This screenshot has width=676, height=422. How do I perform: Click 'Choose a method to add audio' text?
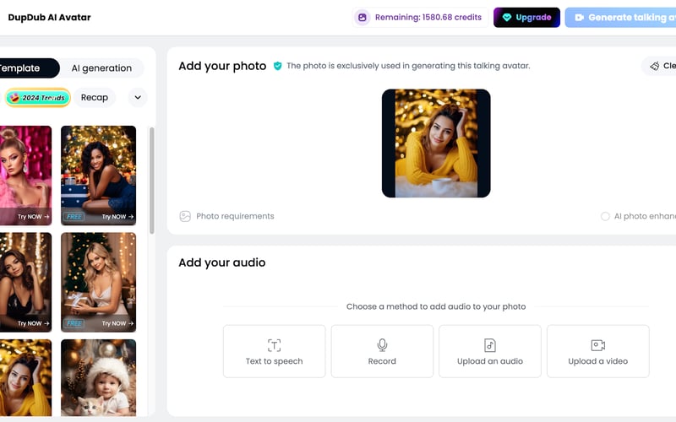click(x=436, y=306)
